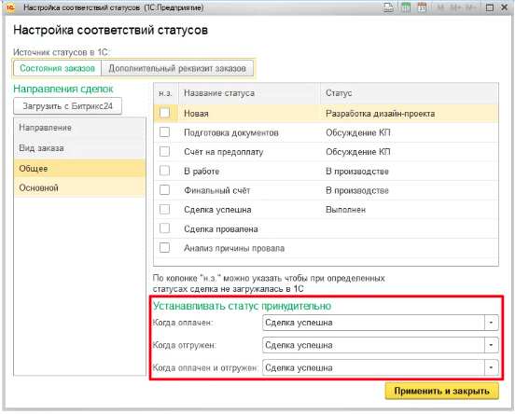Click the Вид заказа column header

[x=80, y=148]
